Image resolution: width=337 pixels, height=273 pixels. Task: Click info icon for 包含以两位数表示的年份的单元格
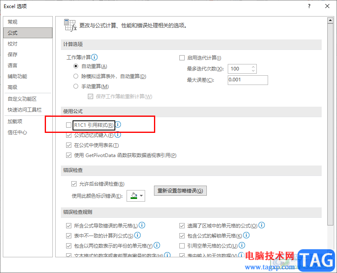[157, 245]
